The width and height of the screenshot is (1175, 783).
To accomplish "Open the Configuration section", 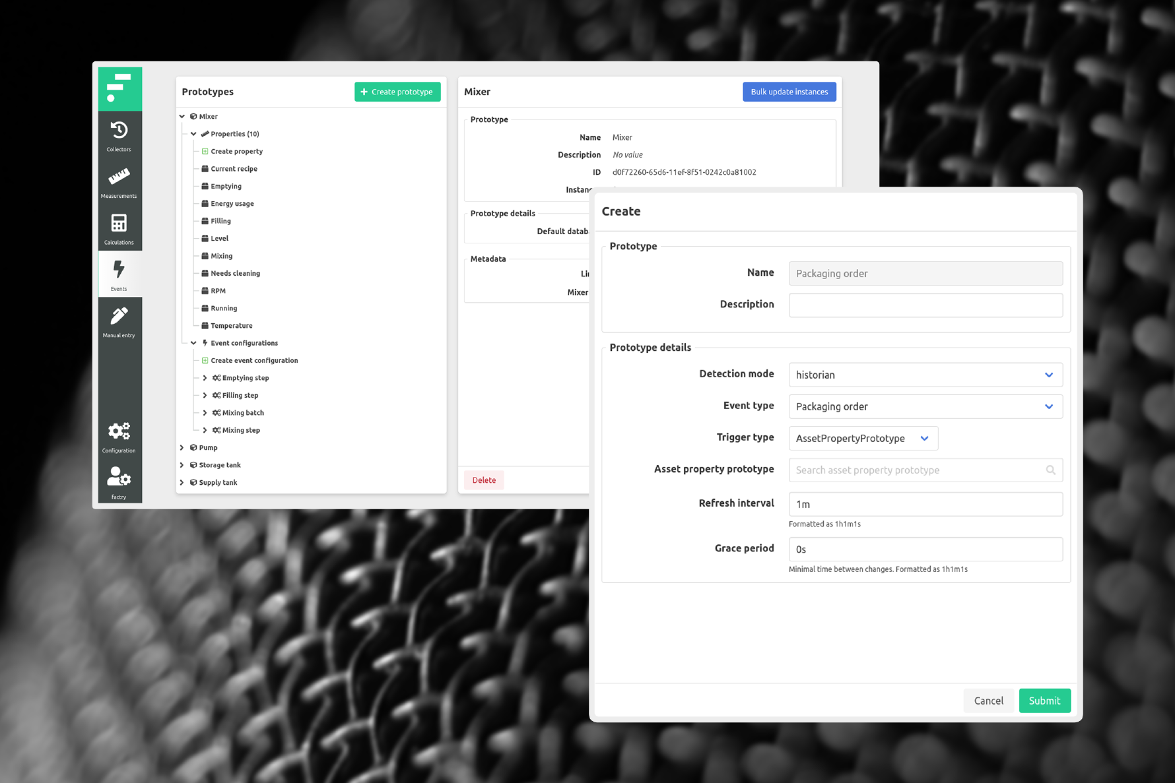I will tap(119, 437).
